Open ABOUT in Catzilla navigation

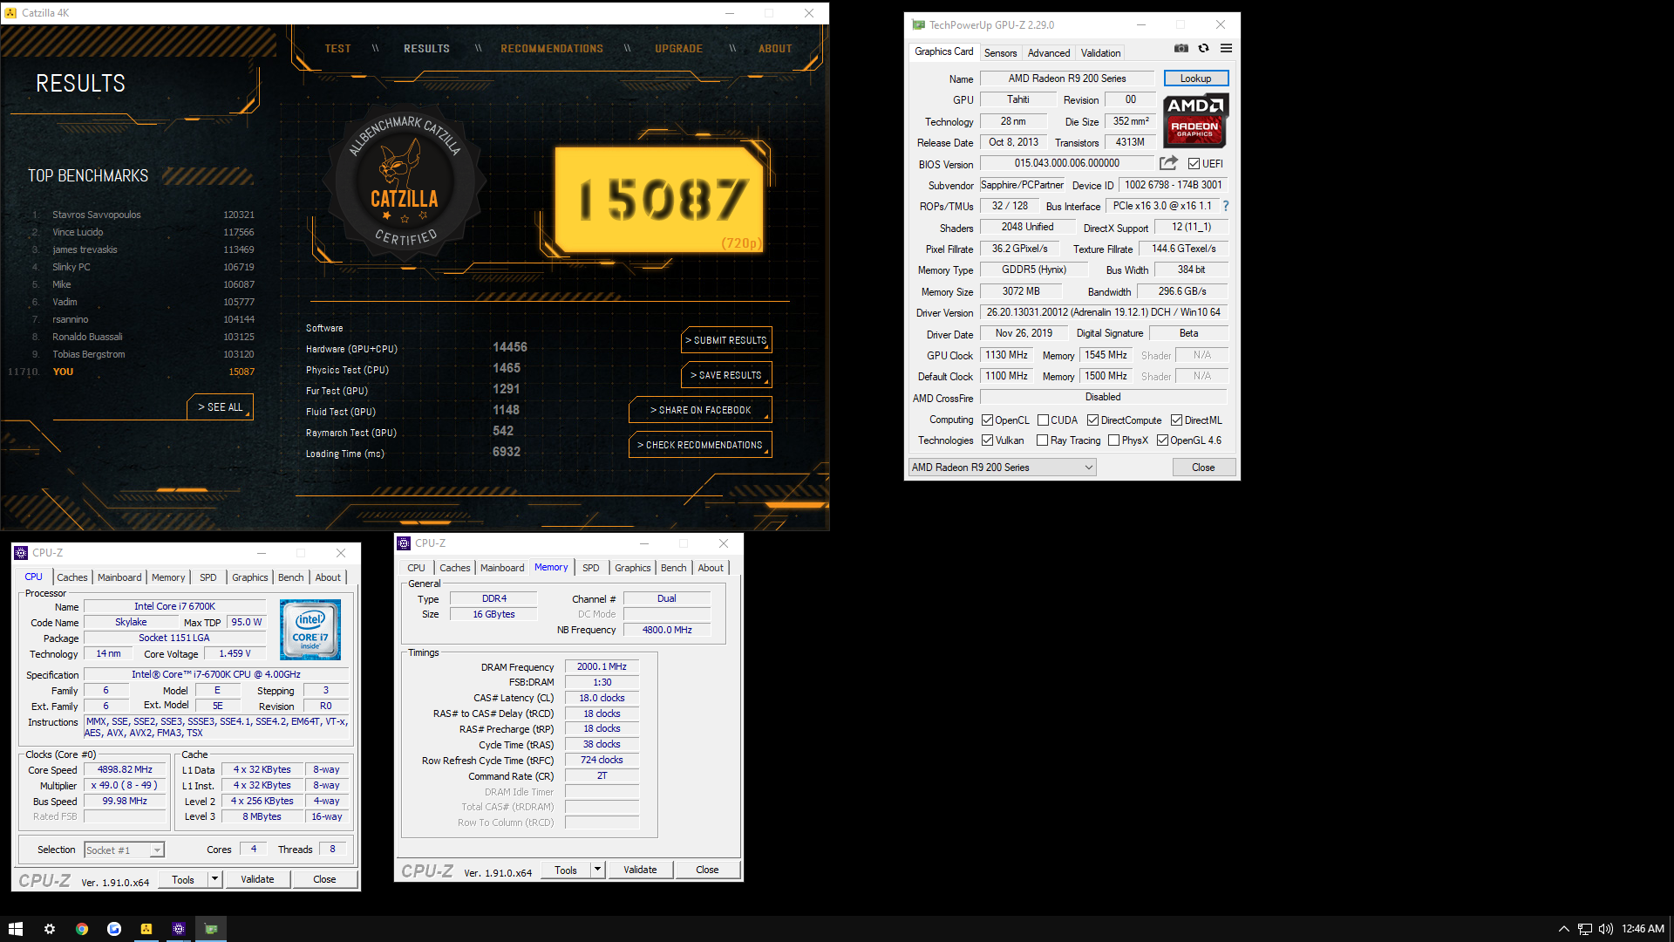click(x=775, y=49)
